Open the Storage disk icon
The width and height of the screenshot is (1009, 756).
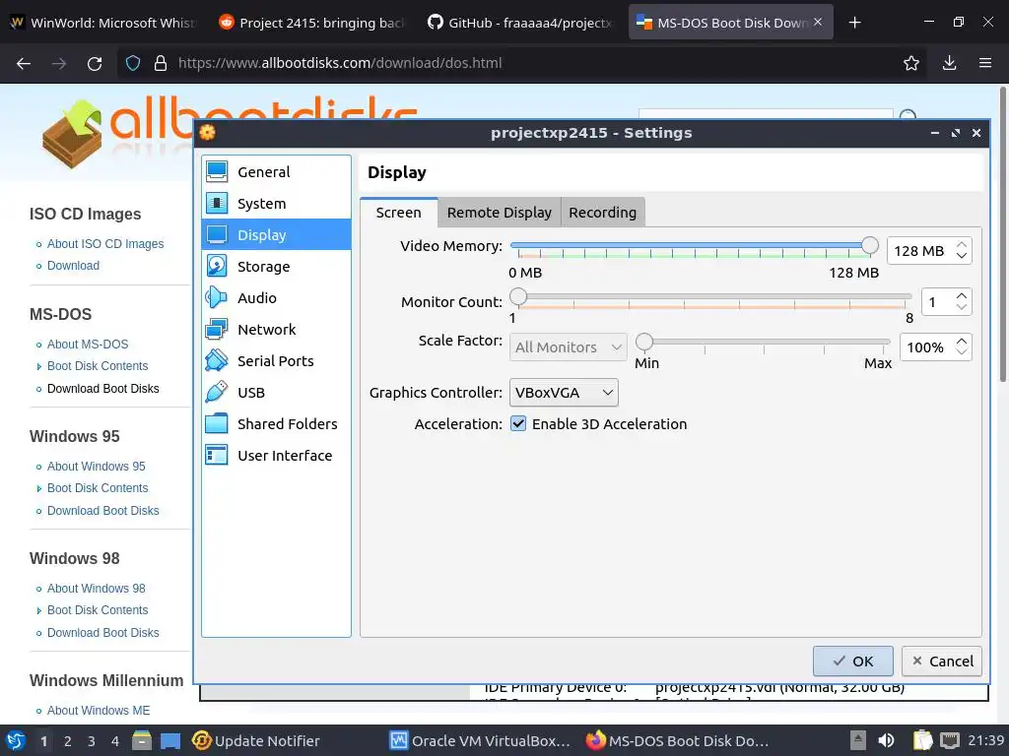tap(216, 266)
